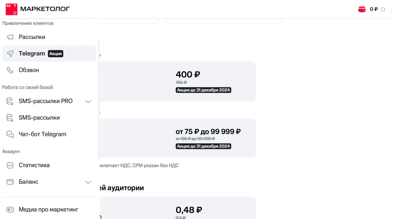Image resolution: width=393 pixels, height=219 pixels.
Task: Click the phone icon beside Обзвон
Action: pos(10,70)
